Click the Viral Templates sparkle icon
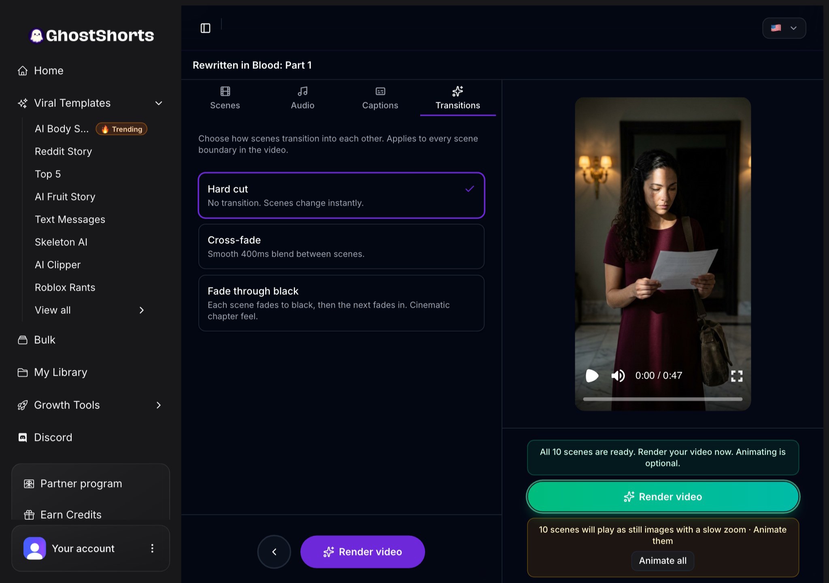The image size is (829, 583). 23,103
